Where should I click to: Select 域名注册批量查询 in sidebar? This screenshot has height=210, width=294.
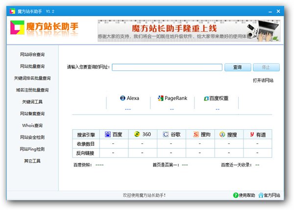click(32, 90)
